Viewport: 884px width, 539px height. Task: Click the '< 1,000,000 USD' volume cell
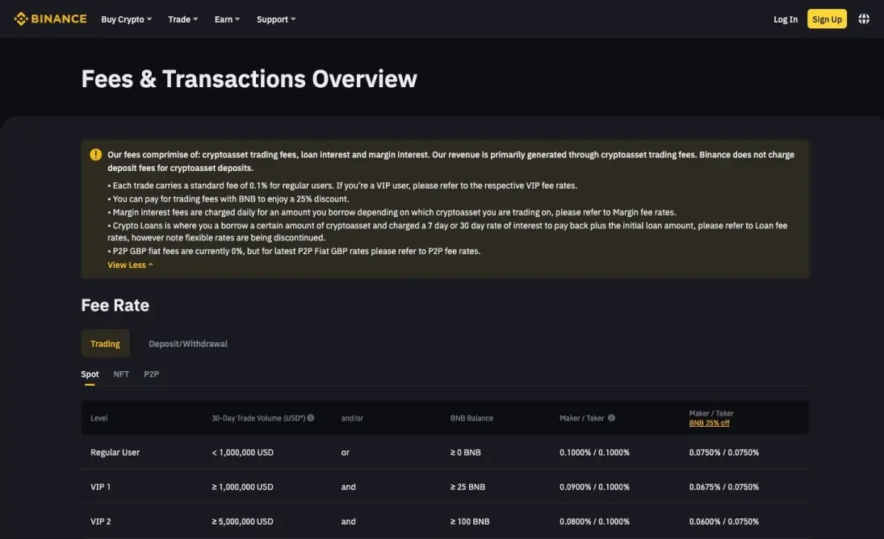pyautogui.click(x=242, y=453)
